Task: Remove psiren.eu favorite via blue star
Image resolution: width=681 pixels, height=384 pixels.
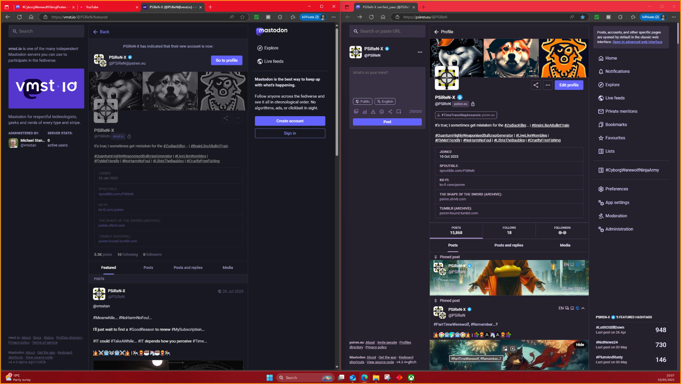Action: point(583,17)
